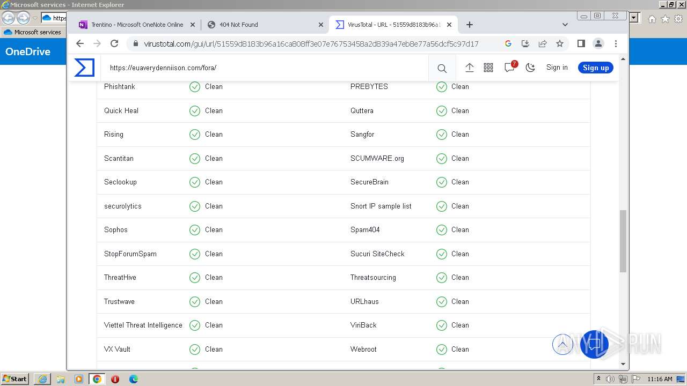This screenshot has height=386, width=687.
Task: Open Internet Explorer from the taskbar
Action: pyautogui.click(x=42, y=379)
